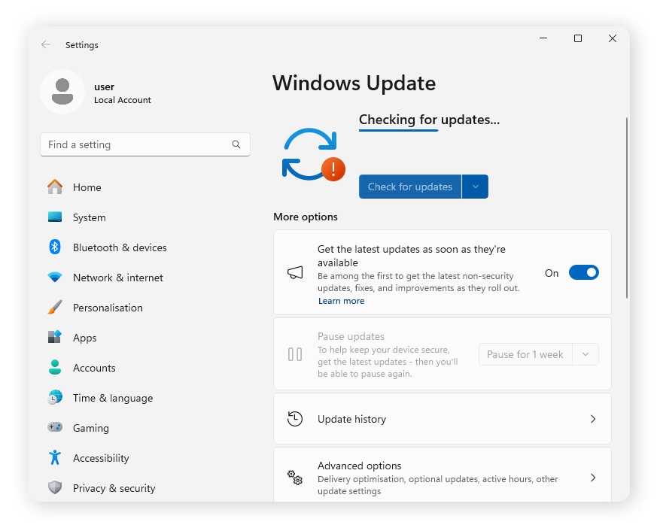Click the vertical scrollbar on the right
Screen dimensions: 657x528
[627, 208]
